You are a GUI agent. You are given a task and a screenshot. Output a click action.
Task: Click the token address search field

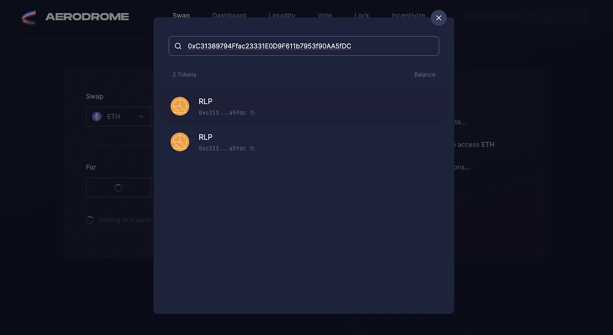(x=304, y=46)
